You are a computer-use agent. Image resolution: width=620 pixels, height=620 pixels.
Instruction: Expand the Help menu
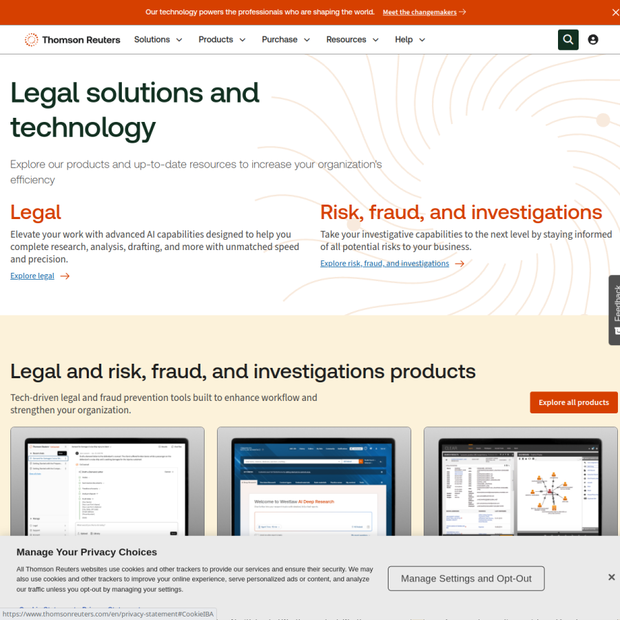(410, 39)
